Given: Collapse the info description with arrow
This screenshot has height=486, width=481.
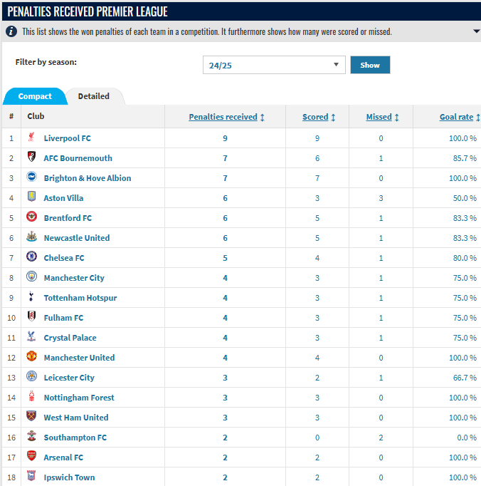Looking at the screenshot, I should point(477,31).
